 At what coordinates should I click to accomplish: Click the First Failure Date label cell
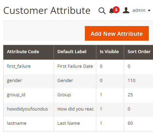(75, 66)
